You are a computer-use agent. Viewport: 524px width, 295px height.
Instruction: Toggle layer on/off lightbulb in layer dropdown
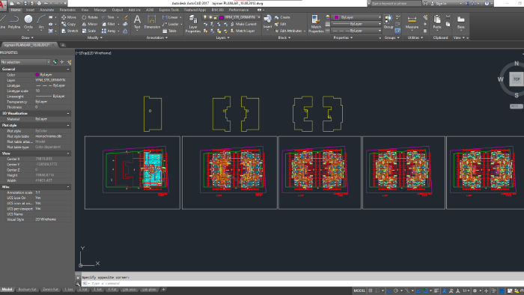pos(205,17)
